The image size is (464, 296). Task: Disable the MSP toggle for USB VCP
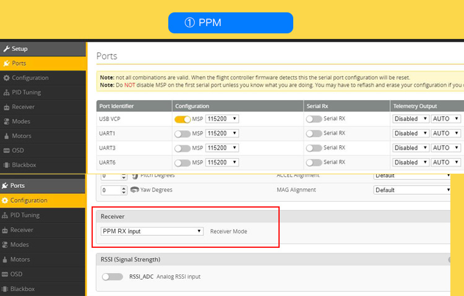click(183, 119)
